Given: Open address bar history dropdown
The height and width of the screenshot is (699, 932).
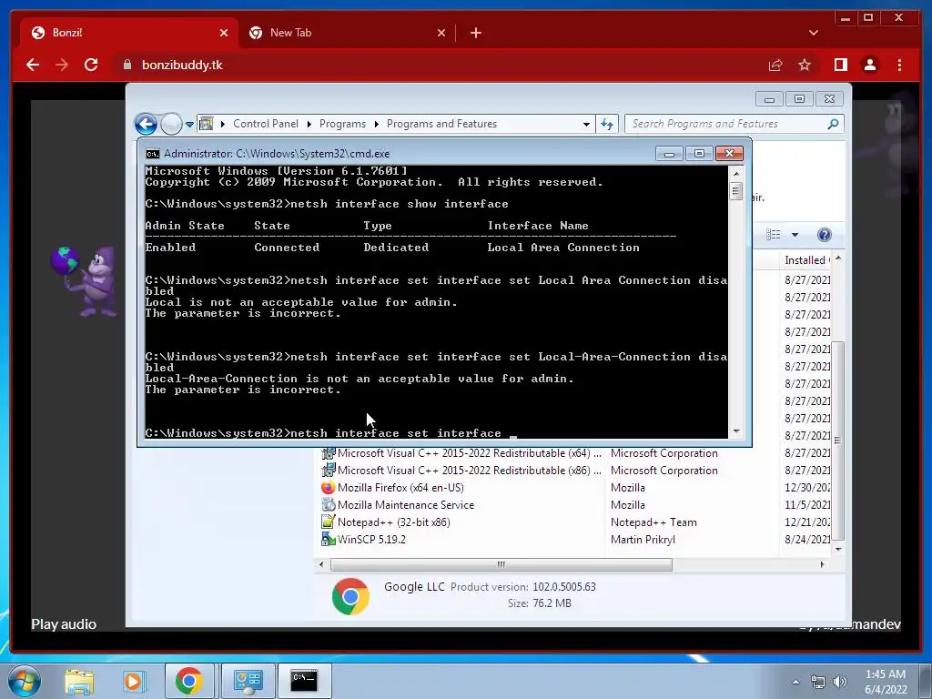Looking at the screenshot, I should point(586,124).
